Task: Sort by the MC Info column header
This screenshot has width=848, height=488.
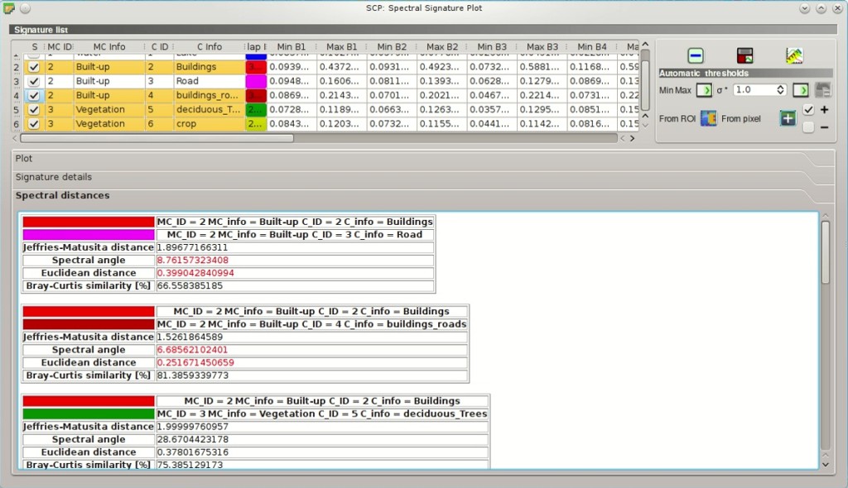Action: tap(109, 47)
